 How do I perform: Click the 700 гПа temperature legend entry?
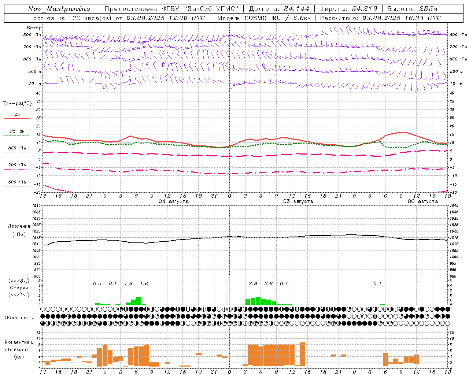point(17,165)
